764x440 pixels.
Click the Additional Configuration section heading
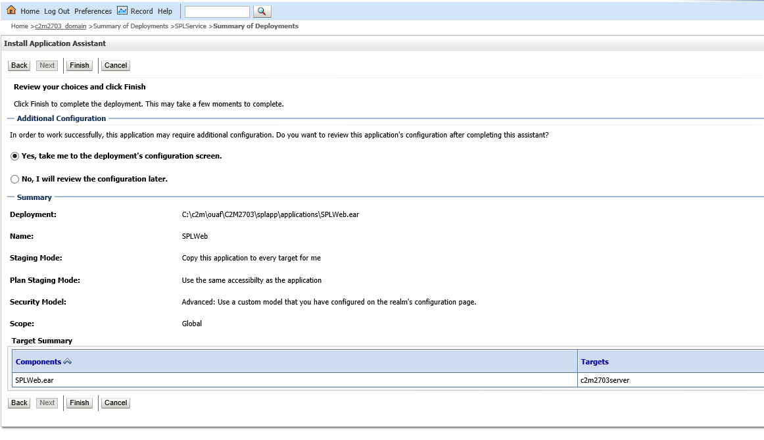pyautogui.click(x=61, y=118)
